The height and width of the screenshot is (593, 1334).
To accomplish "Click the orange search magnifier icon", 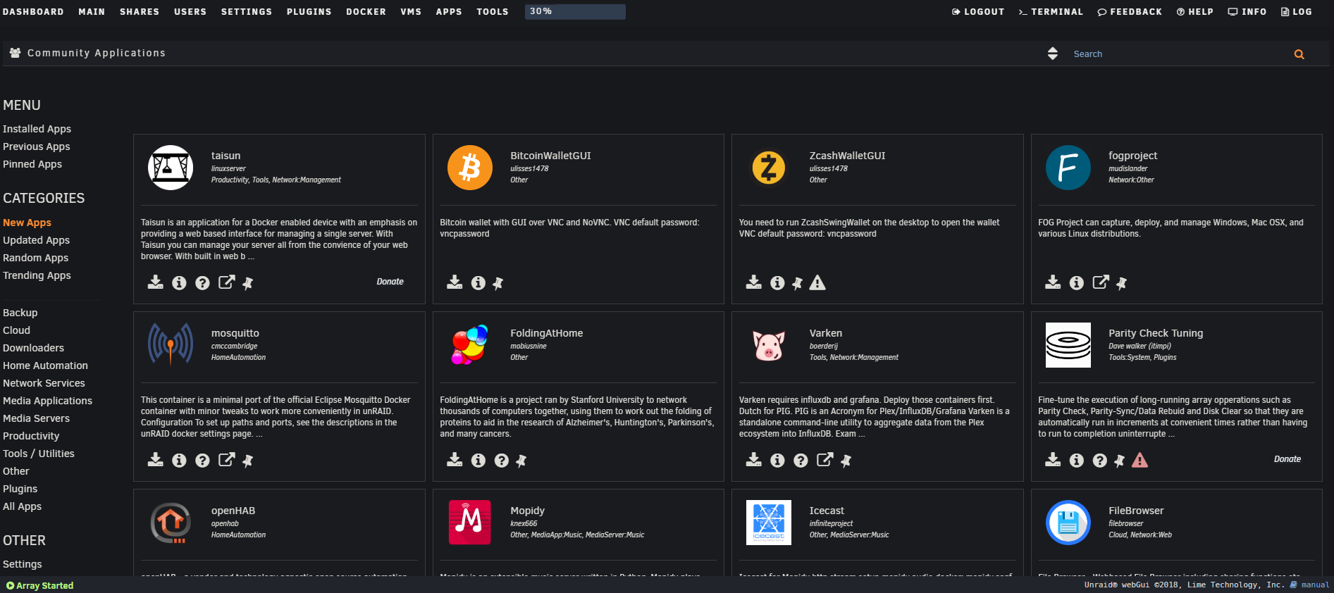I will (1299, 54).
